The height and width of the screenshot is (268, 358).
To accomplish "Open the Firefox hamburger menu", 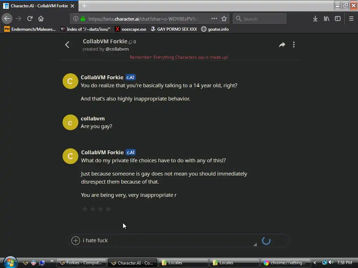I will pos(351,19).
